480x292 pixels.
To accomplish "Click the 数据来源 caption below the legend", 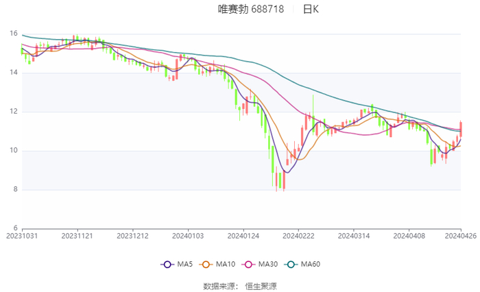I will (x=219, y=285).
